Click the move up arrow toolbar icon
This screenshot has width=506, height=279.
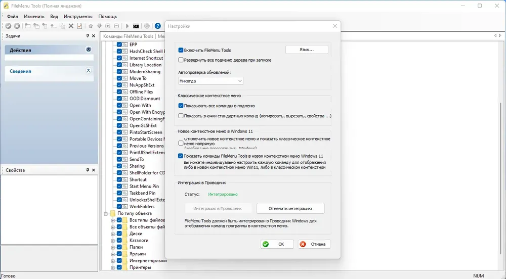click(91, 26)
